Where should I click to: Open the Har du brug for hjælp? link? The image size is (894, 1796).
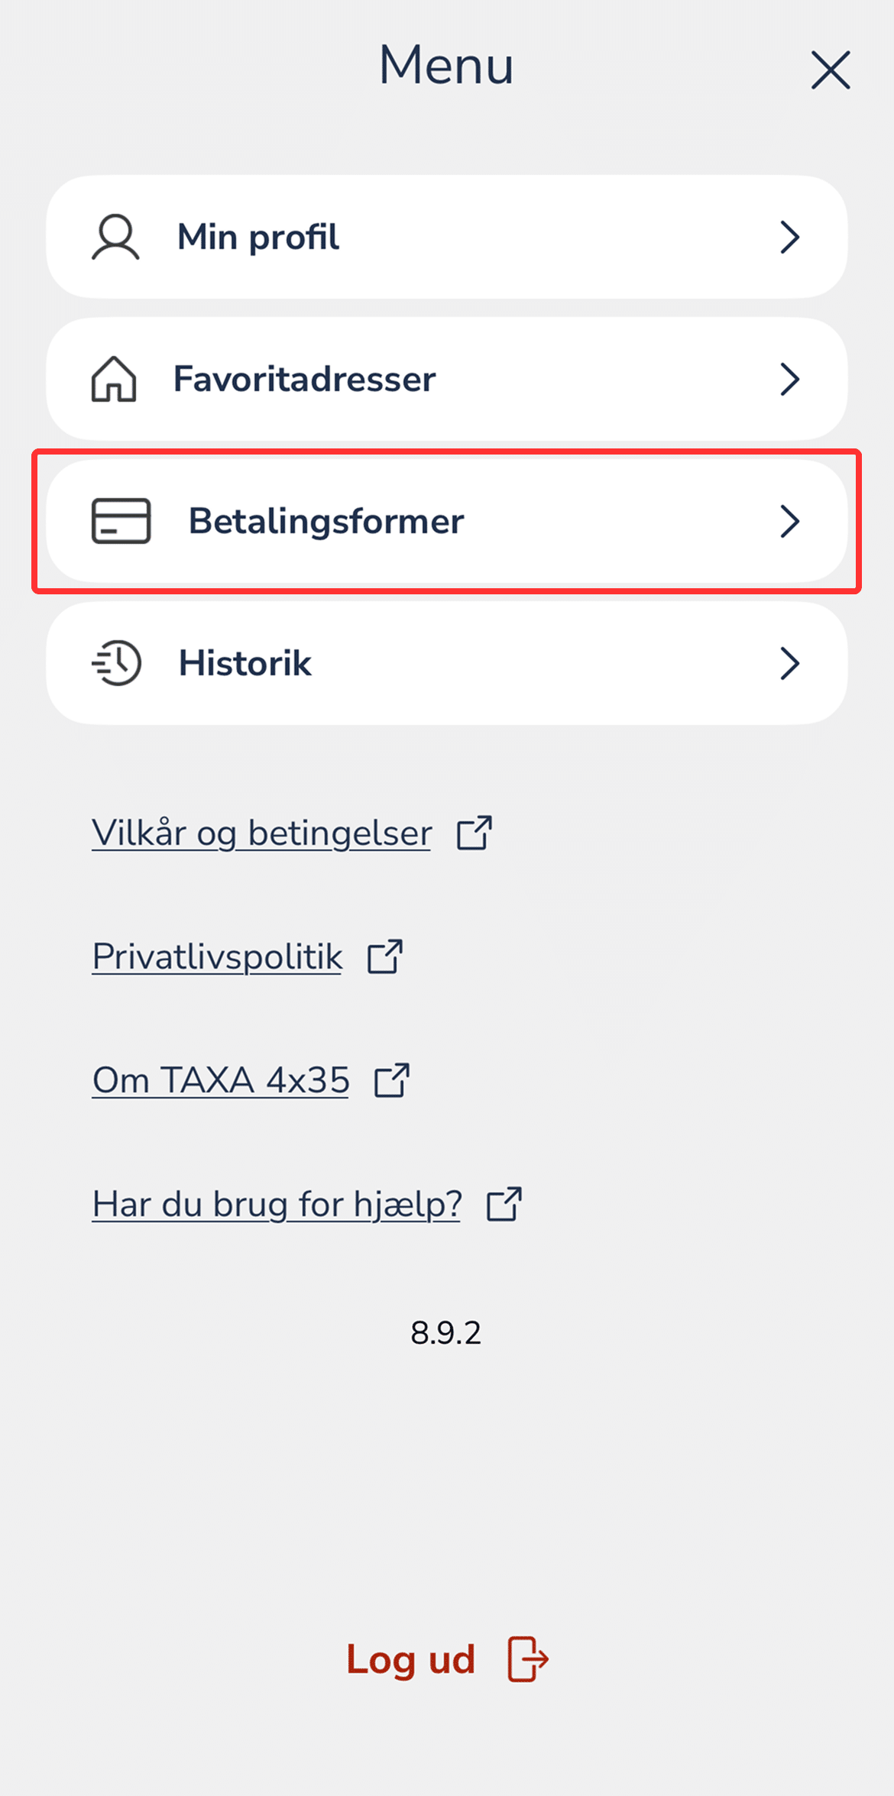tap(277, 1204)
